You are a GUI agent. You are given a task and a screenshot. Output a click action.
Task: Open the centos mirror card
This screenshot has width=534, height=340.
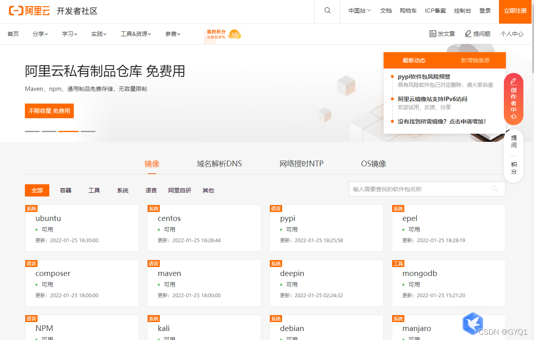pos(204,228)
